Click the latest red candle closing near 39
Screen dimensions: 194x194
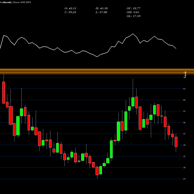[176, 142]
